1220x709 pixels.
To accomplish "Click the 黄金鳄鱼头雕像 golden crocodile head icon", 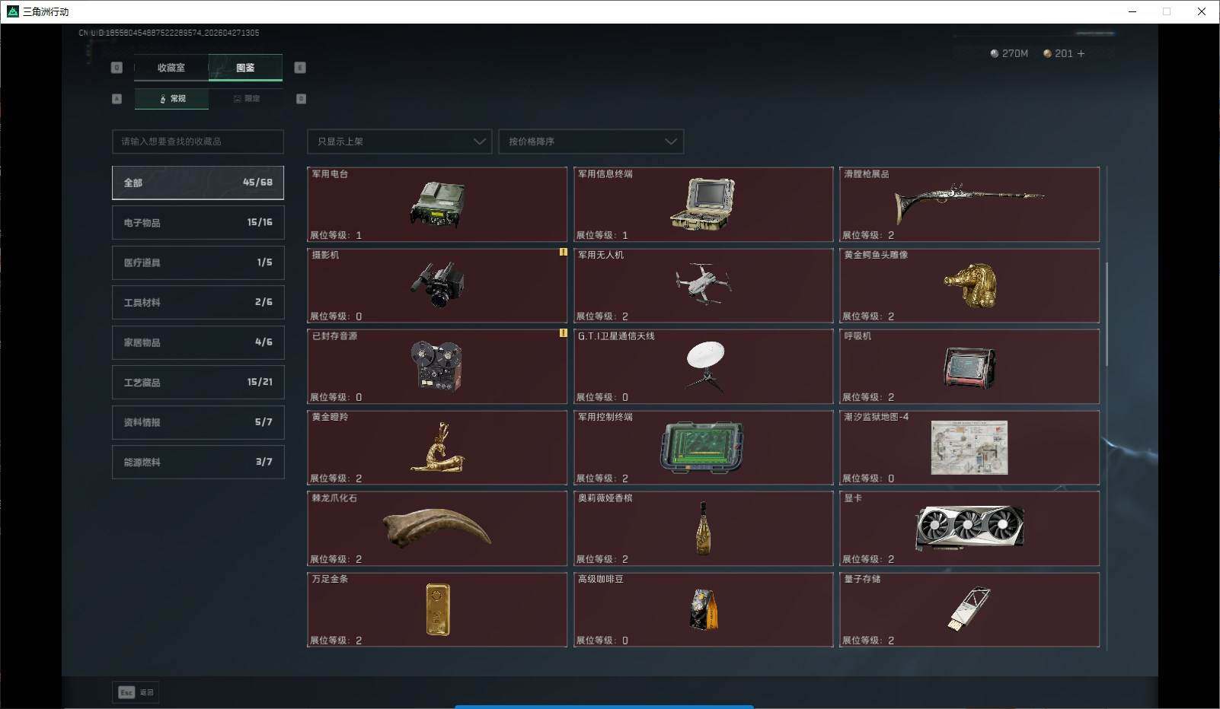I will [x=969, y=286].
